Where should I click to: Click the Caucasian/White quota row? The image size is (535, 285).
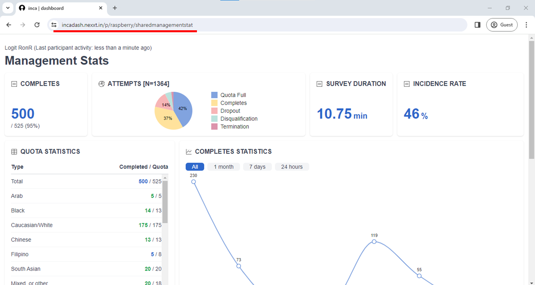[86, 225]
